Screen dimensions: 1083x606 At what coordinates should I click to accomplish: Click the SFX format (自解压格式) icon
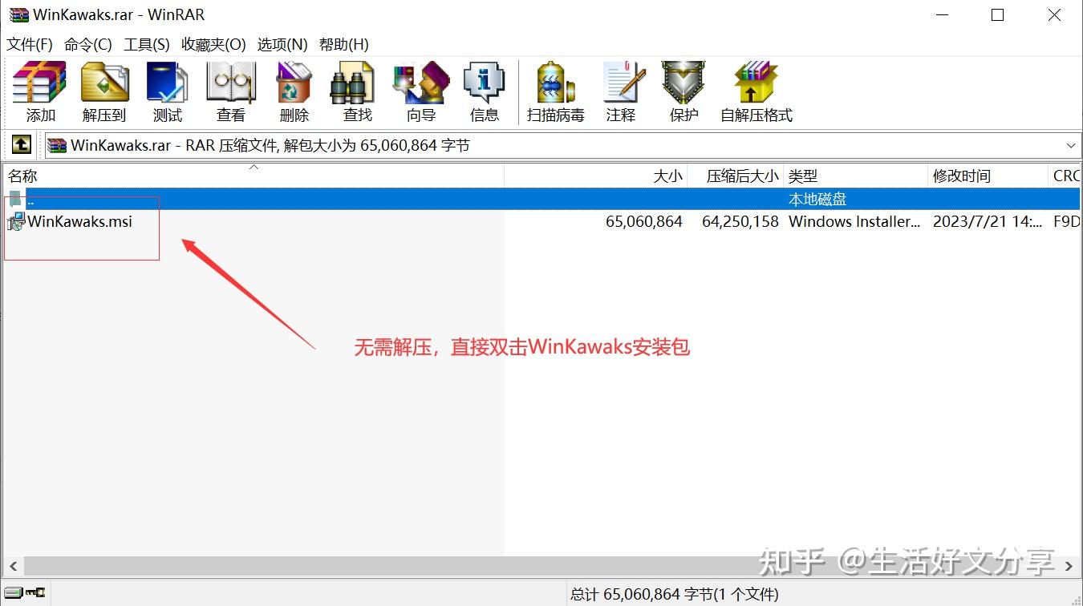tap(756, 92)
